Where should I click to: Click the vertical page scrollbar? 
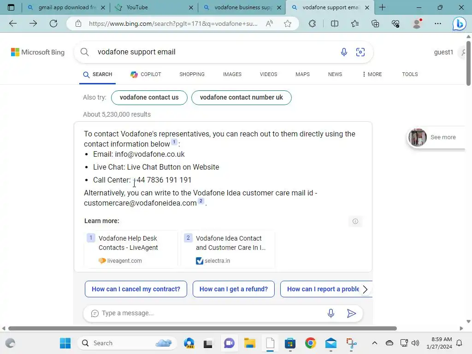coord(469,63)
